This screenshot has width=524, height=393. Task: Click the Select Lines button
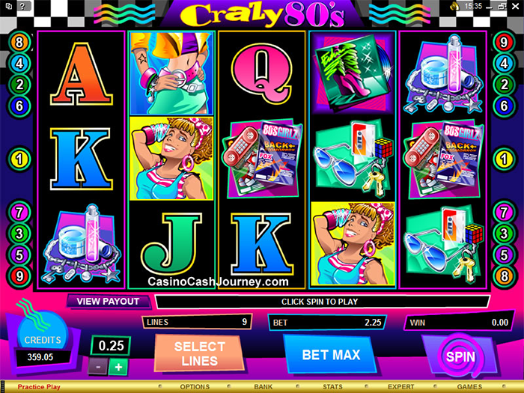pyautogui.click(x=200, y=353)
